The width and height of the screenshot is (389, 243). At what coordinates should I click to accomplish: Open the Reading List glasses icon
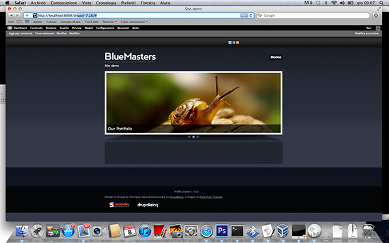click(x=11, y=22)
